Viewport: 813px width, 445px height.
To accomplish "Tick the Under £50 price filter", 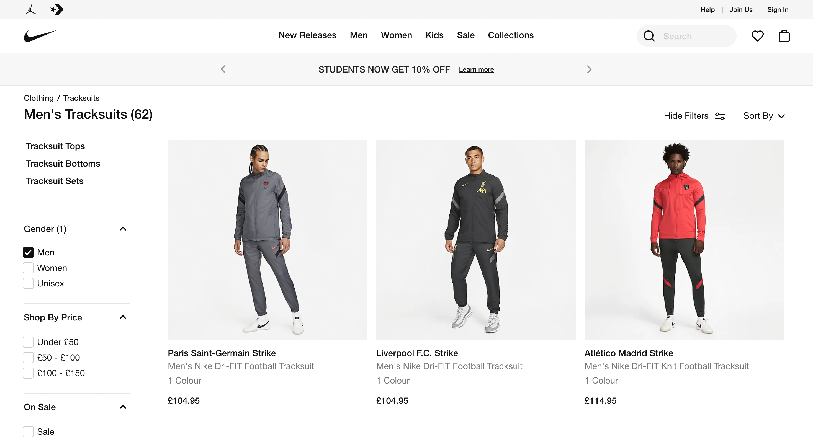I will pos(29,342).
